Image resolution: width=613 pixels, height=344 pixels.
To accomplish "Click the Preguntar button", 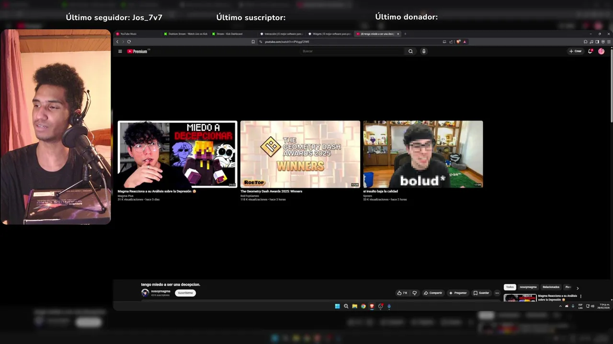I will tap(458, 293).
